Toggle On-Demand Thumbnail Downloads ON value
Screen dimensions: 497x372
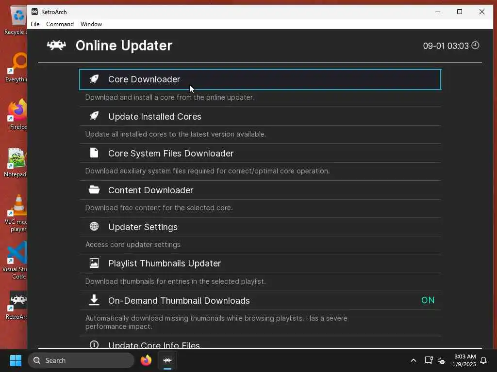[428, 300]
